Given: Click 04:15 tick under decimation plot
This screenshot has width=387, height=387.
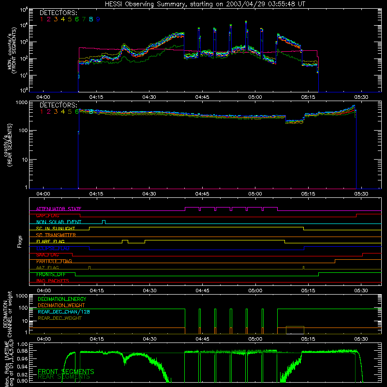Looking at the screenshot, I should [97, 339].
